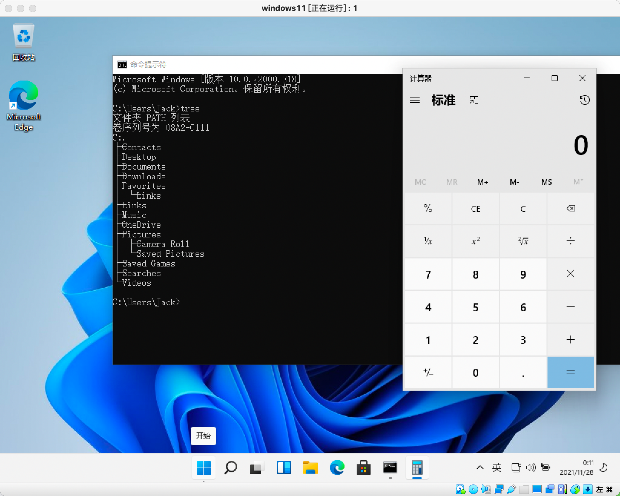Expand hidden system tray icons chevron
Image resolution: width=620 pixels, height=496 pixels.
pyautogui.click(x=480, y=468)
